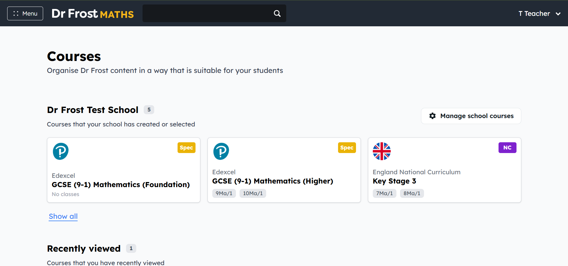
Task: Click 'No classes' text on Foundation card
Action: pos(66,194)
